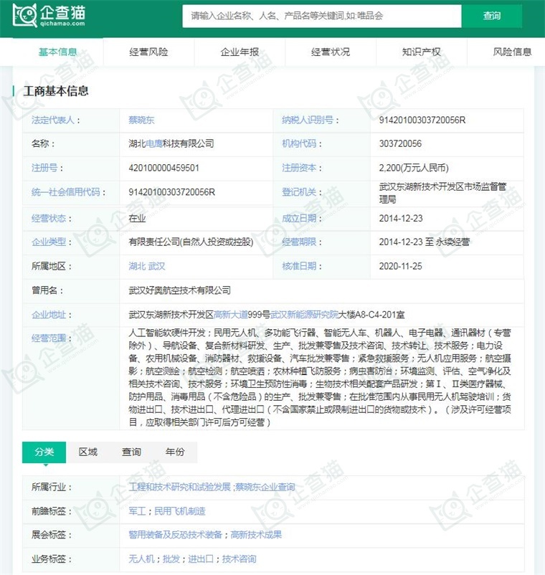
Task: Open the 批发 business tag
Action: pos(171,559)
